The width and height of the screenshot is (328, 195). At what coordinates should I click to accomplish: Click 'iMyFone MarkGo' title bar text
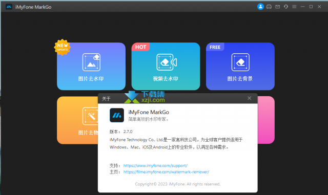tap(33, 7)
